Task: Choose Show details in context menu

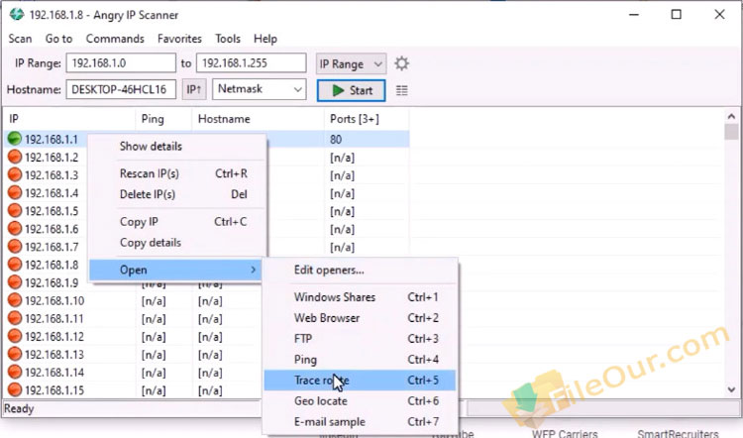Action: click(x=177, y=146)
